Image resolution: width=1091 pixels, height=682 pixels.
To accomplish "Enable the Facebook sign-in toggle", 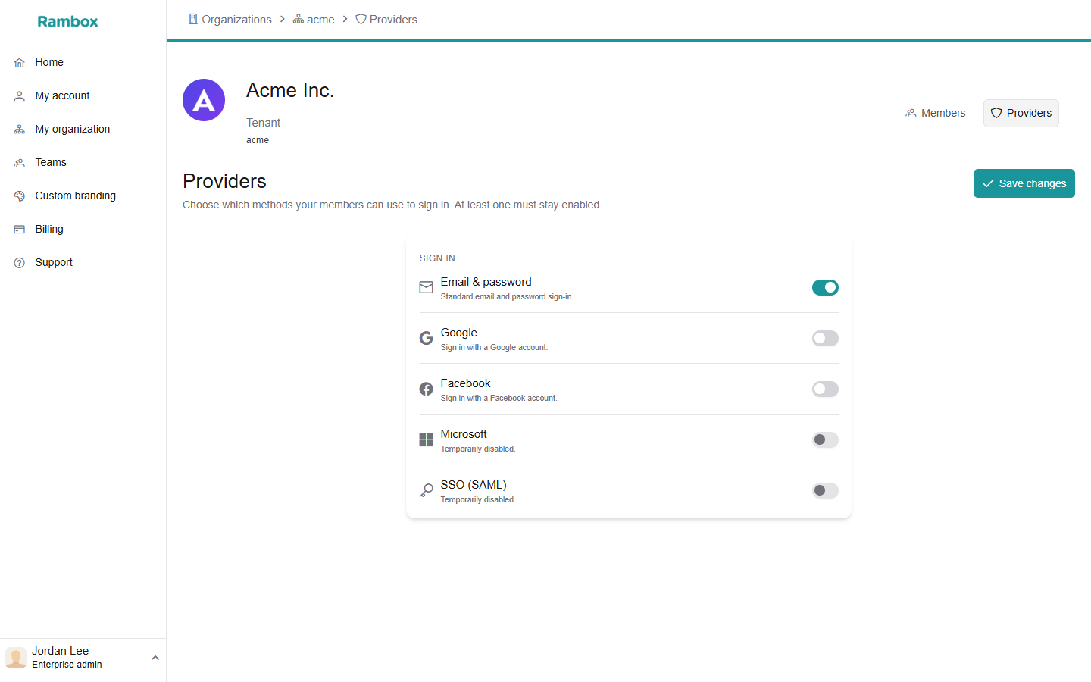I will tap(825, 389).
